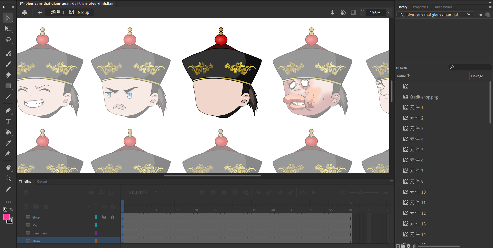Switch to the Output tab
The height and width of the screenshot is (248, 493).
coord(42,182)
